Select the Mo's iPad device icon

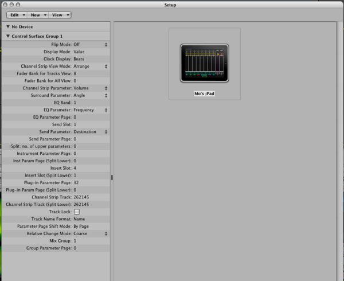pos(204,65)
